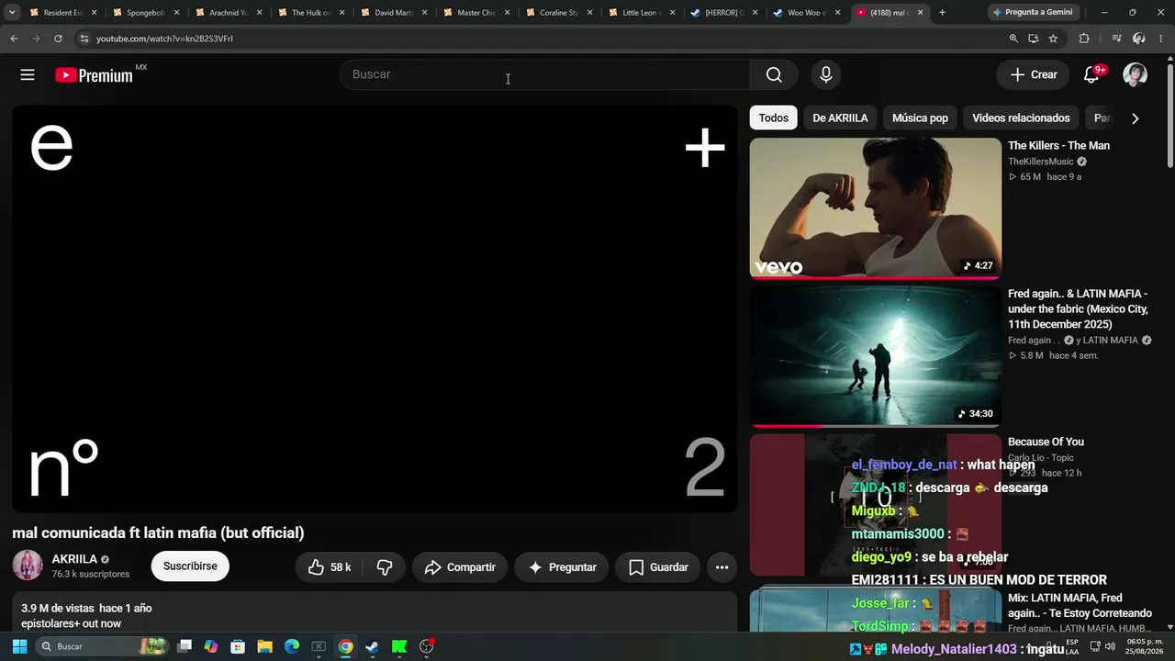Like the video with thumbs up
The image size is (1175, 661).
(330, 567)
